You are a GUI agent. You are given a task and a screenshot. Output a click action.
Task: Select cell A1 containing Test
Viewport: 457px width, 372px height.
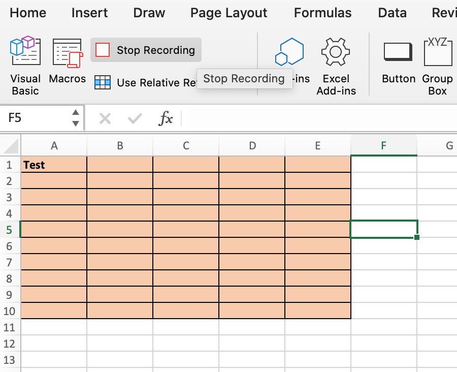(54, 165)
